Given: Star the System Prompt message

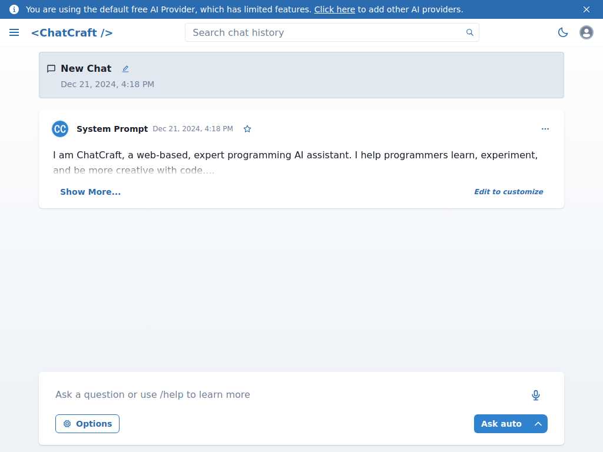Looking at the screenshot, I should (x=247, y=129).
